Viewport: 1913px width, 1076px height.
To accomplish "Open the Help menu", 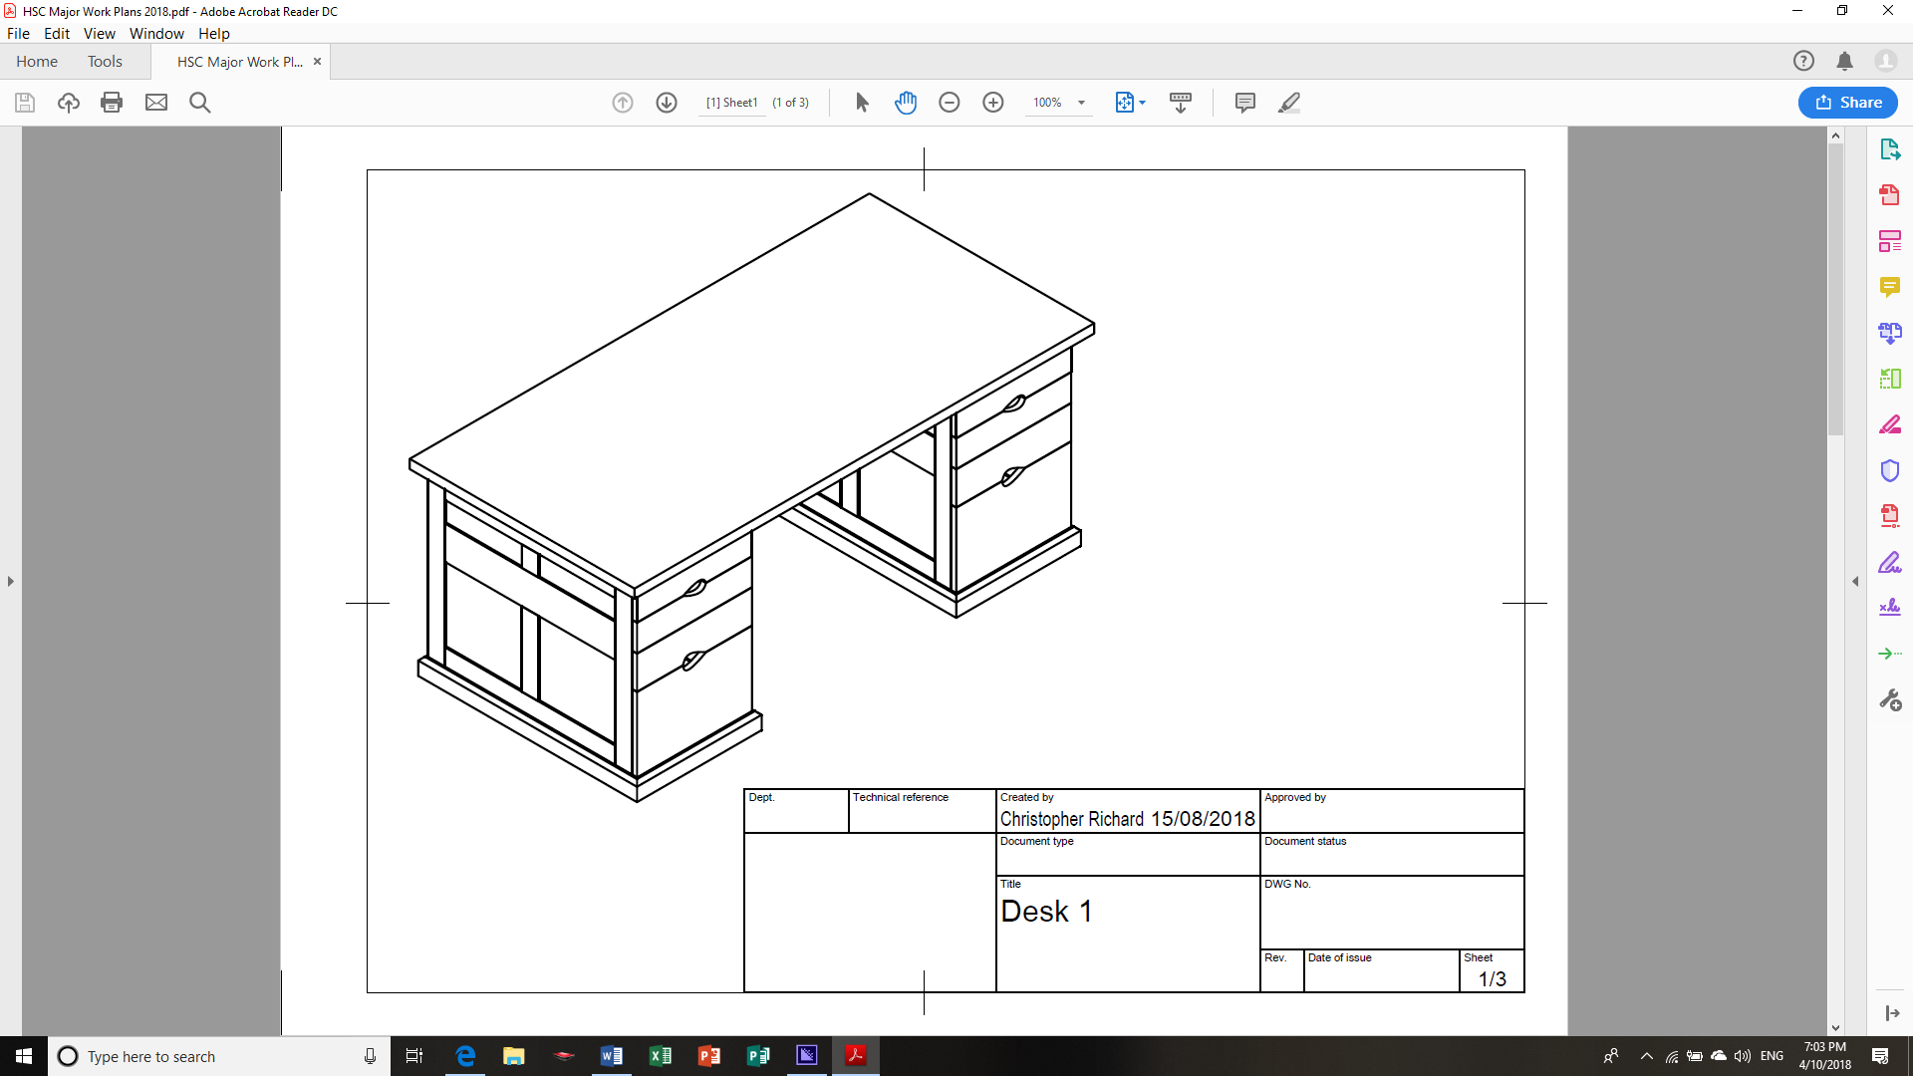I will pyautogui.click(x=213, y=33).
